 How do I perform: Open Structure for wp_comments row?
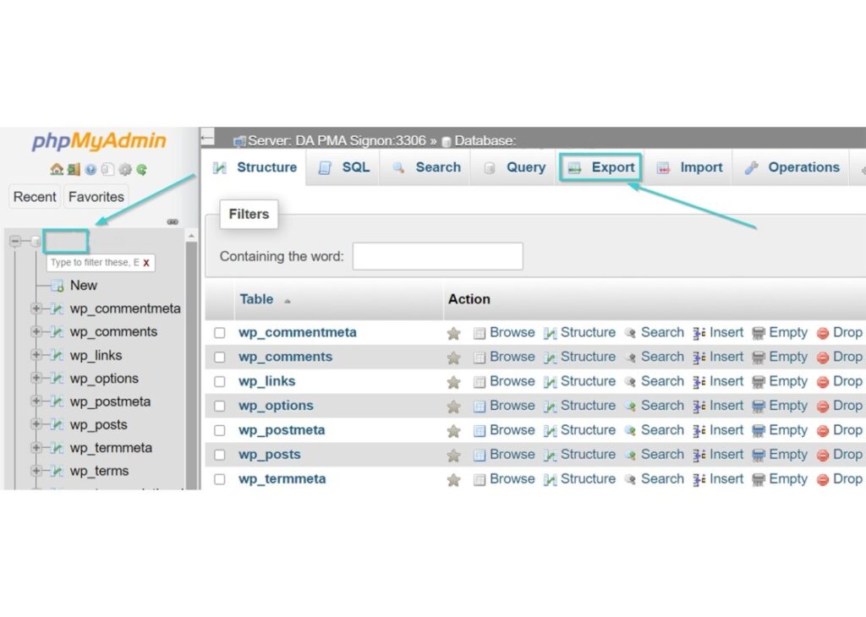pyautogui.click(x=580, y=357)
